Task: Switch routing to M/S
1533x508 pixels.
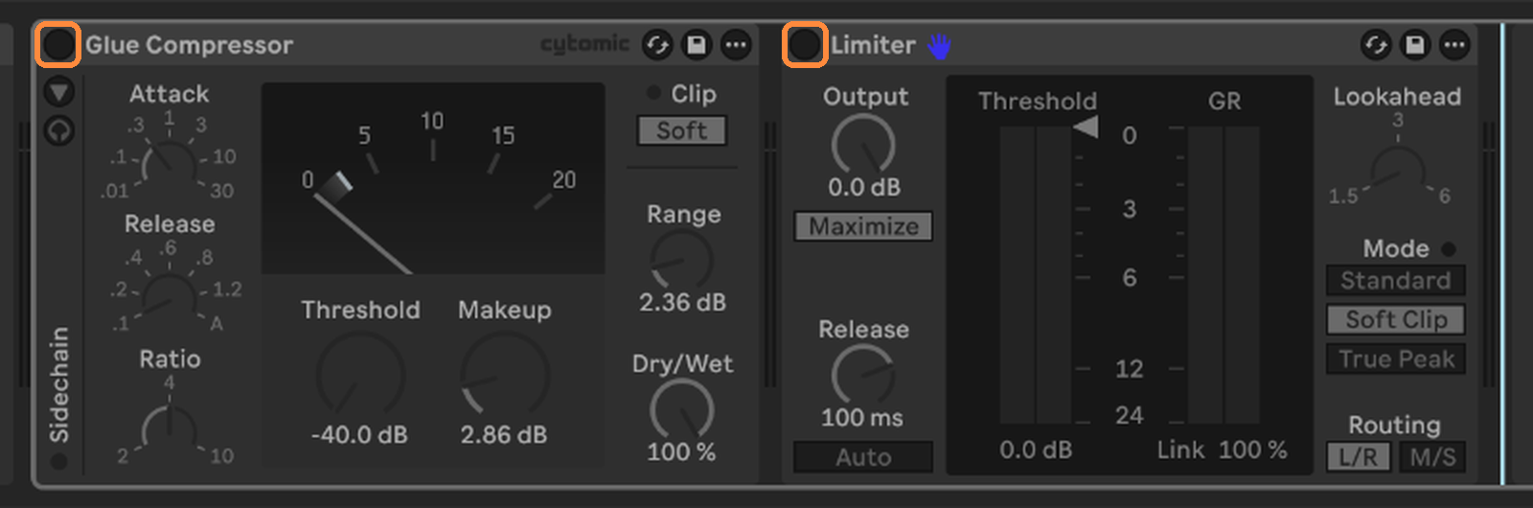Action: [x=1432, y=457]
